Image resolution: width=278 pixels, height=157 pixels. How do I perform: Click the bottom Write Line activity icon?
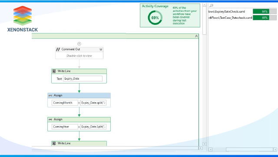coord(54,144)
